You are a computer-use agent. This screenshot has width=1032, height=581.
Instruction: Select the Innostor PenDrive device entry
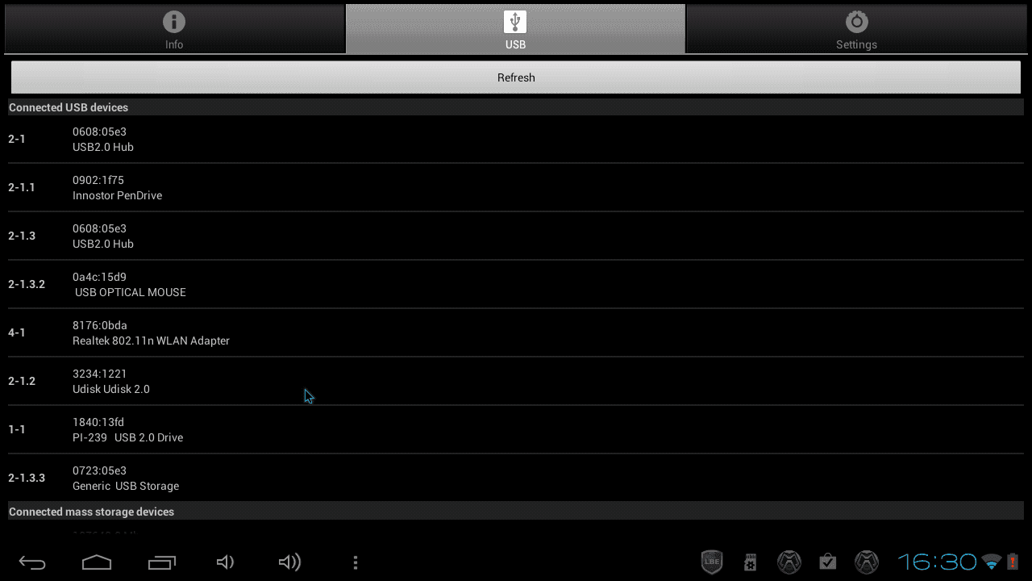pos(516,187)
